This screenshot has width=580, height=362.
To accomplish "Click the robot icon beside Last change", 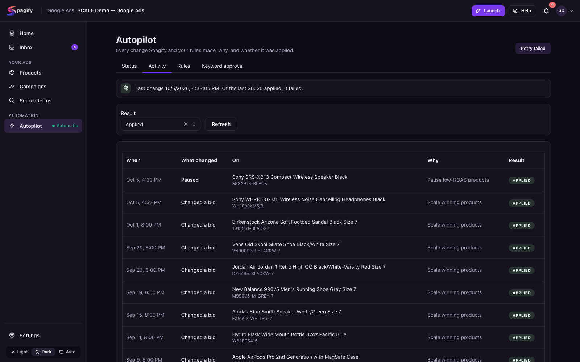I will pos(126,88).
